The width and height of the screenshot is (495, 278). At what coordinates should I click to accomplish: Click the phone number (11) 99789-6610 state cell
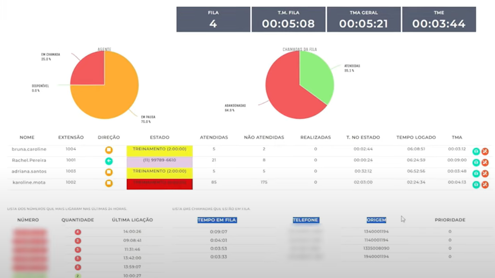pos(159,160)
